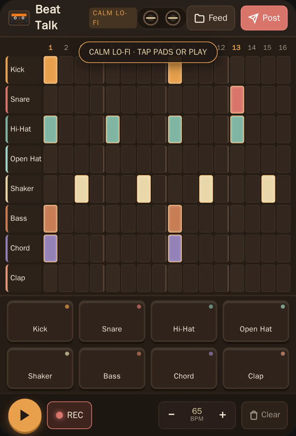Screen dimensions: 296x436
Task: Enable Open Hat step 16
Action: tap(284, 159)
